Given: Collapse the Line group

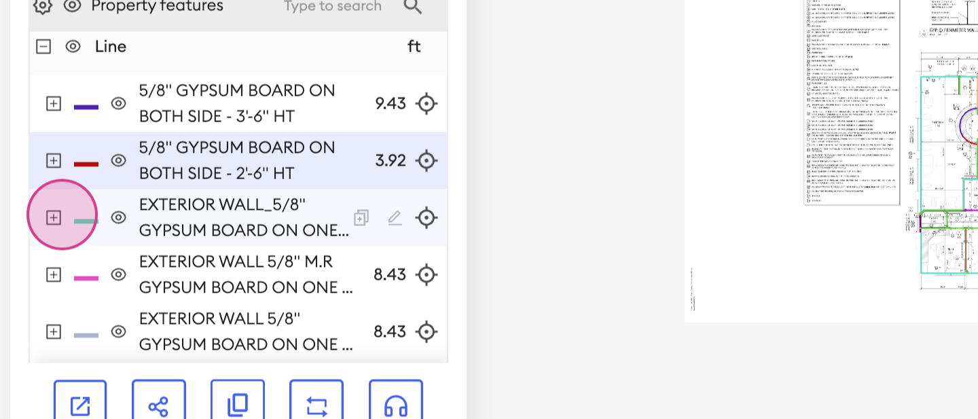Looking at the screenshot, I should coord(43,47).
